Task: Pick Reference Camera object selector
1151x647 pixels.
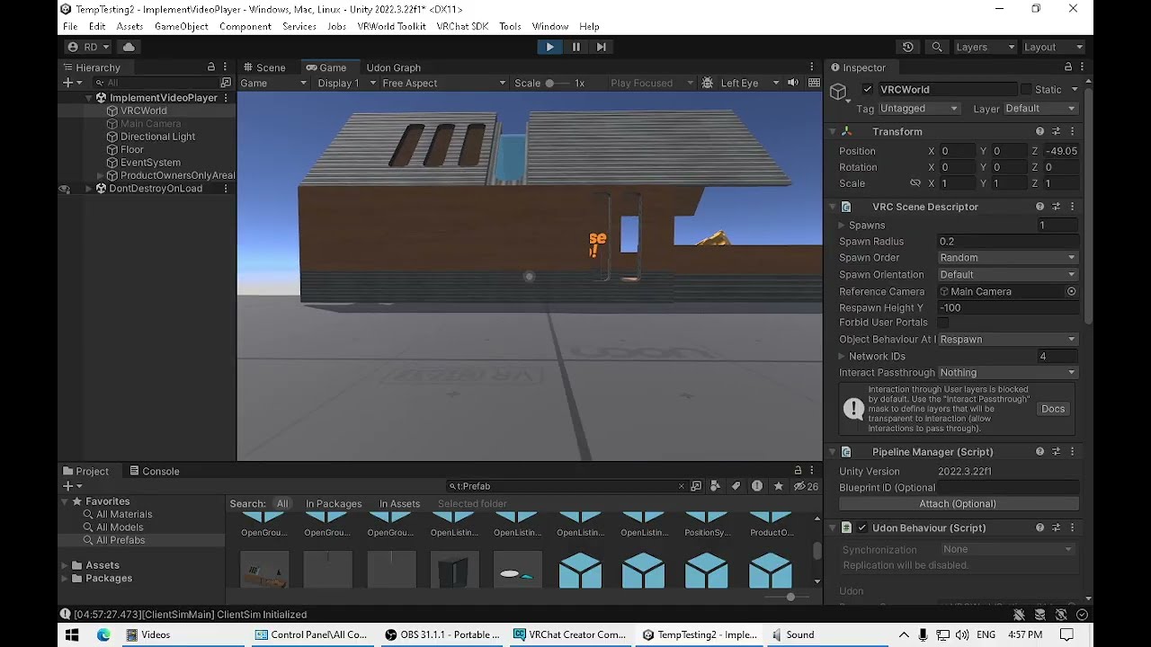Action: [x=1071, y=291]
